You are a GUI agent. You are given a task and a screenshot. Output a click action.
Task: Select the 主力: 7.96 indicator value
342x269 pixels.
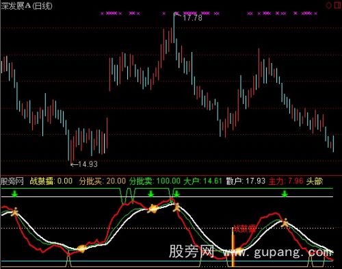click(x=286, y=181)
